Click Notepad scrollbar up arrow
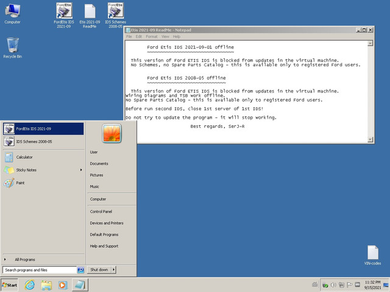The image size is (390, 292). coord(370,43)
